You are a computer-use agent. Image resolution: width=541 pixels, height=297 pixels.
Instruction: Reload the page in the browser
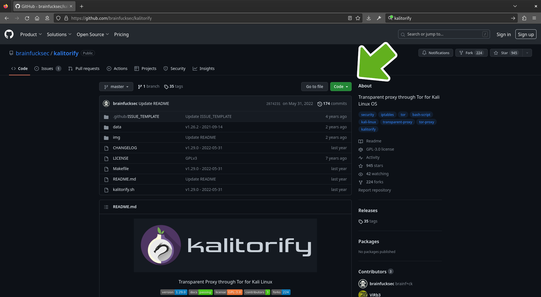[x=27, y=18]
